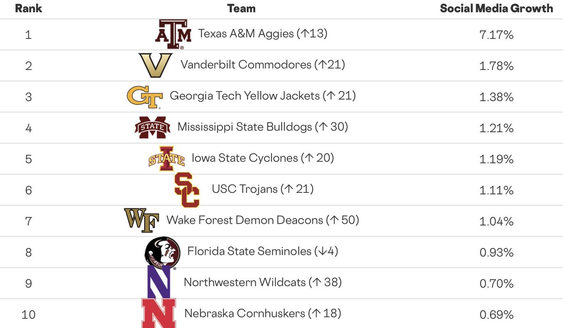The height and width of the screenshot is (328, 563).
Task: Click the Nebraska Cornhuskers N logo
Action: click(159, 313)
